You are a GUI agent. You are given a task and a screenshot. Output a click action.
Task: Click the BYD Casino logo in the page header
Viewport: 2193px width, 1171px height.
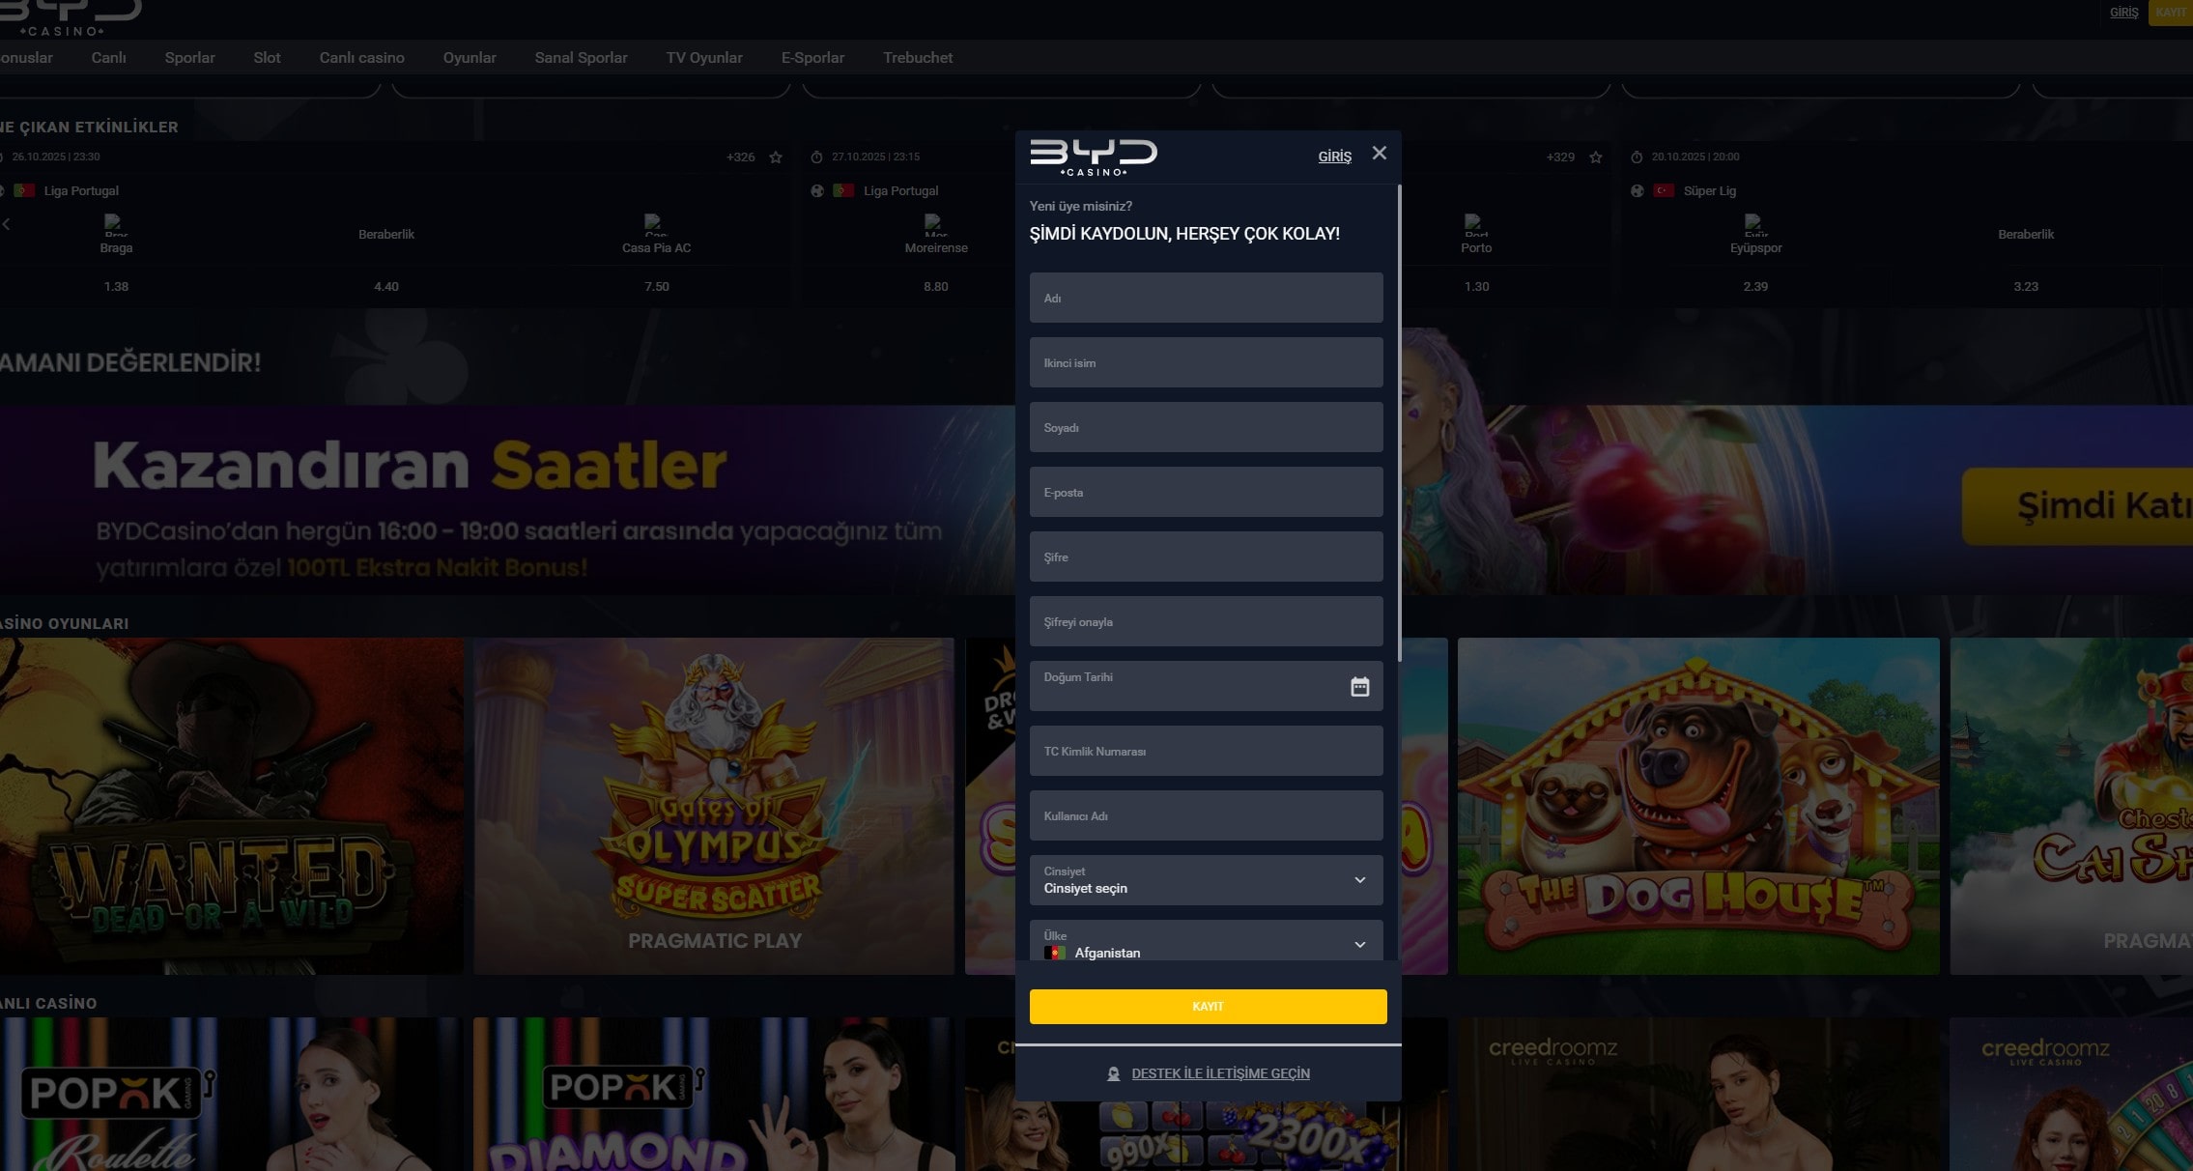70,17
